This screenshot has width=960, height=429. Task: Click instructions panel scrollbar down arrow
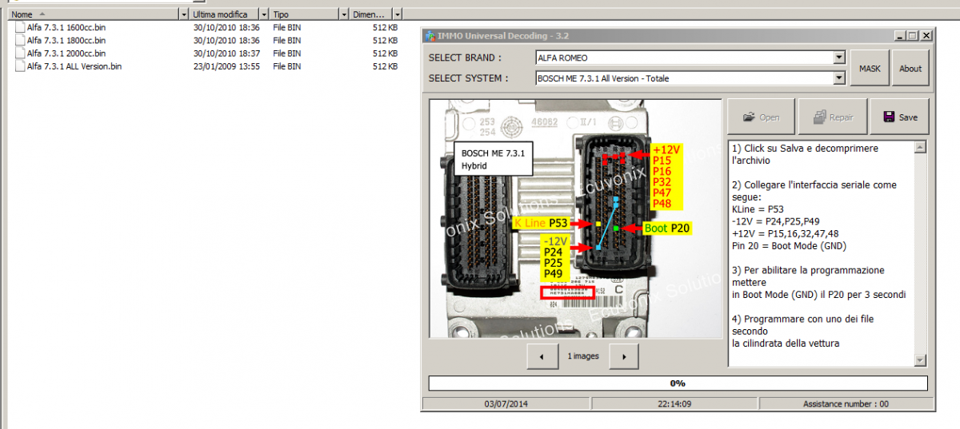point(920,360)
